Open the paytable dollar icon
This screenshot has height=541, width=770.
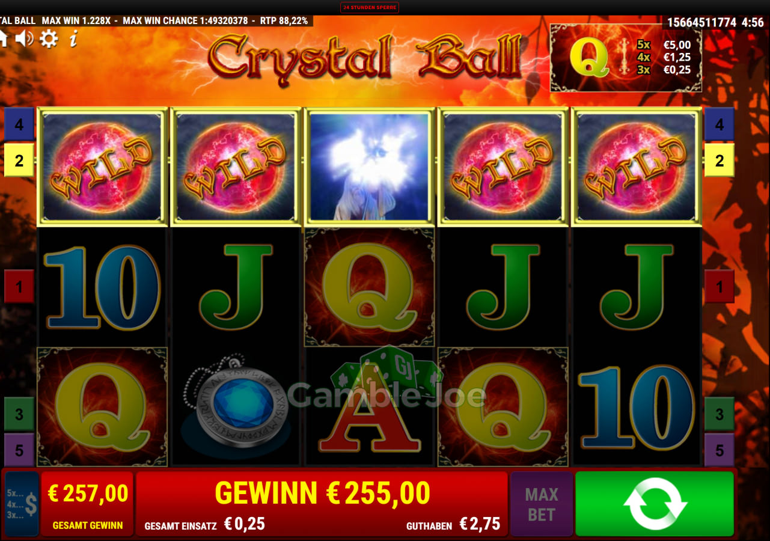[x=22, y=504]
